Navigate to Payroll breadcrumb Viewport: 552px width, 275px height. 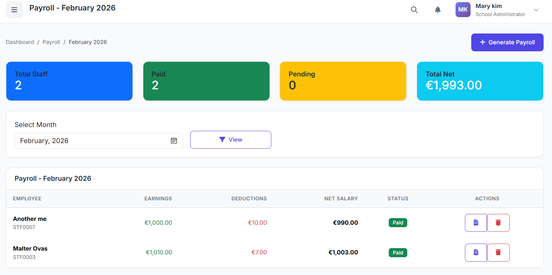click(51, 42)
